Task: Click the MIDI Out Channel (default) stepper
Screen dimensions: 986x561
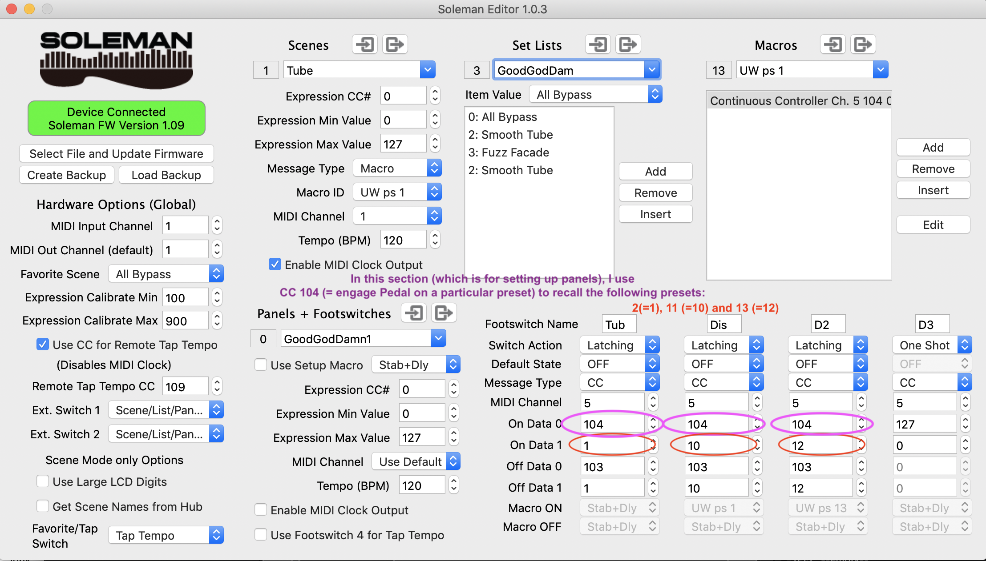Action: coord(217,250)
